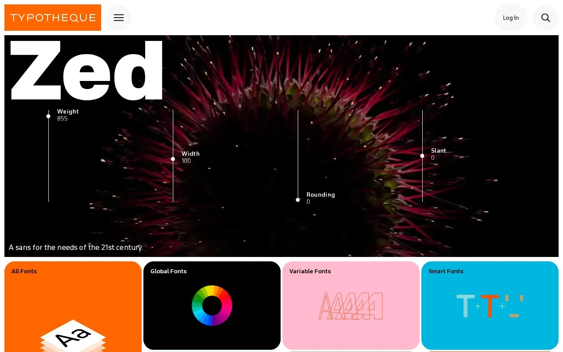Click the color wheel graphic
The width and height of the screenshot is (563, 352).
click(212, 305)
